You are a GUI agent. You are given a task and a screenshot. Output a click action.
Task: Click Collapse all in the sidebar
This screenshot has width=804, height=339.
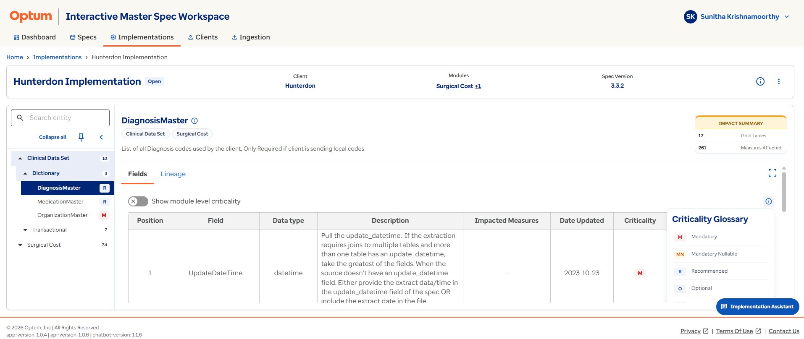[53, 137]
